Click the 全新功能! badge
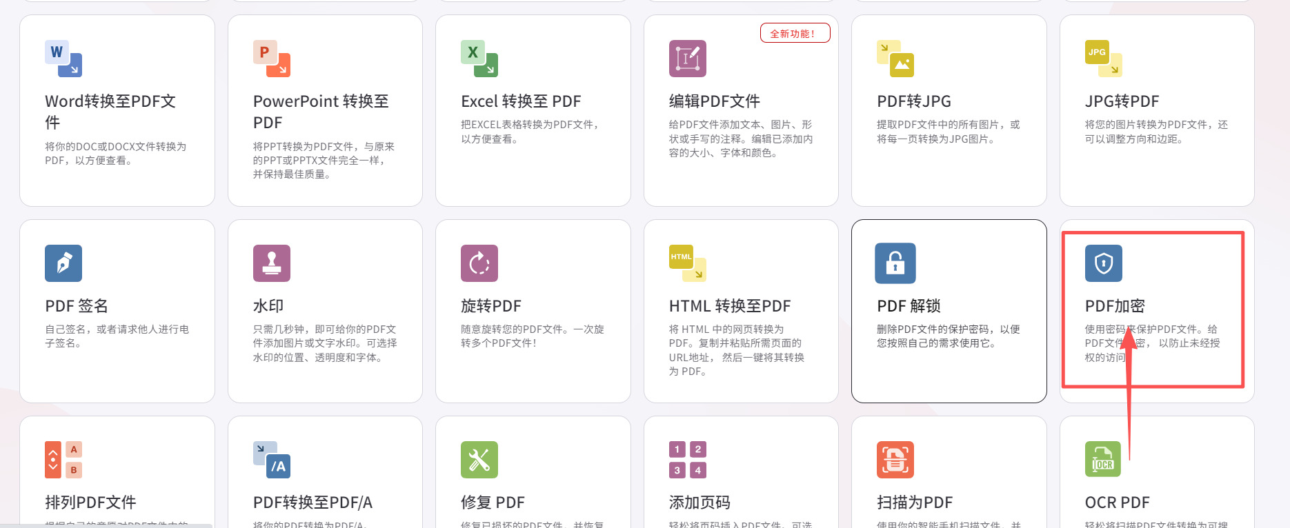Screen dimensions: 1290x528 click(795, 33)
